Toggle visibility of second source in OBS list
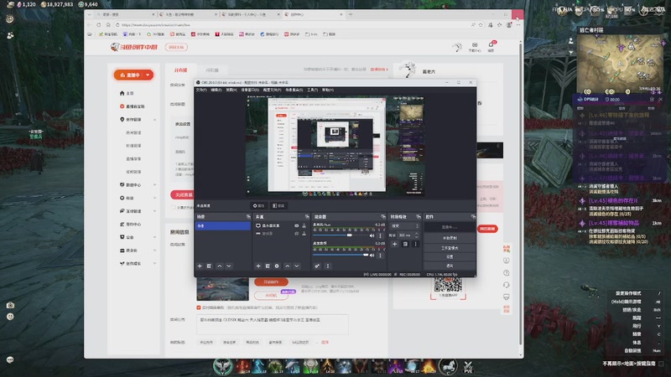 (296, 234)
